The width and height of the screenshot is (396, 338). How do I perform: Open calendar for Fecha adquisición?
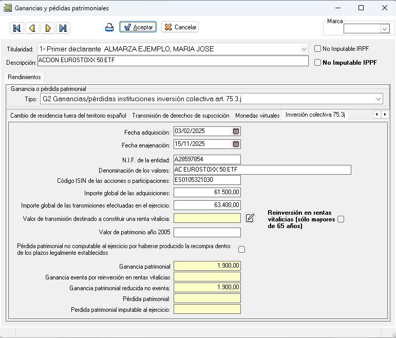coord(236,132)
